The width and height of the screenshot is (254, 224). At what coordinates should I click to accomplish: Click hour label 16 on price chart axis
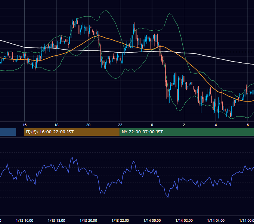[24, 125]
